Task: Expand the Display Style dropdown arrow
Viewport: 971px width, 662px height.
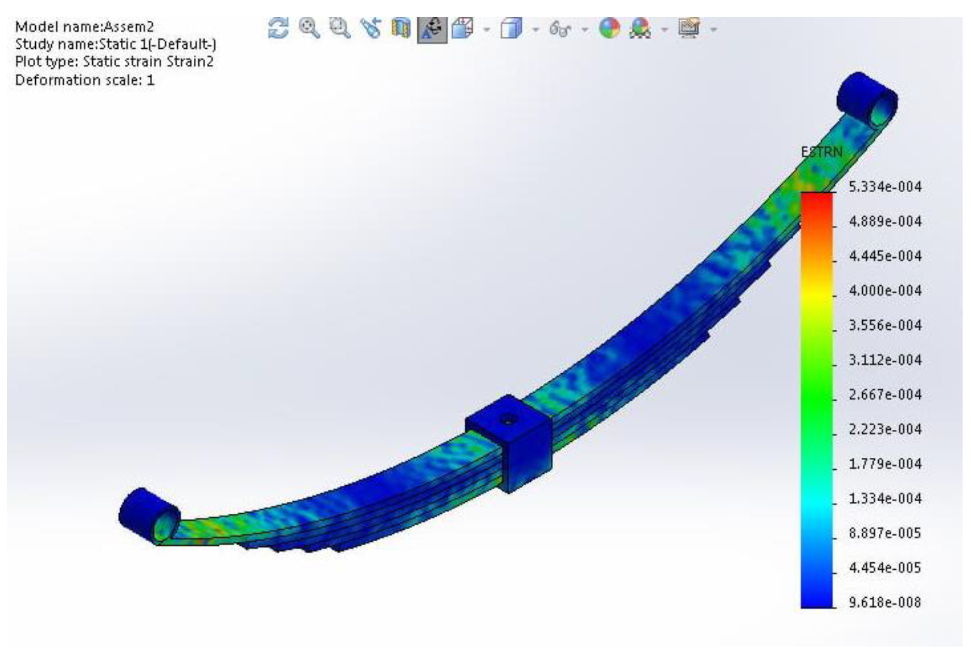Action: click(535, 30)
